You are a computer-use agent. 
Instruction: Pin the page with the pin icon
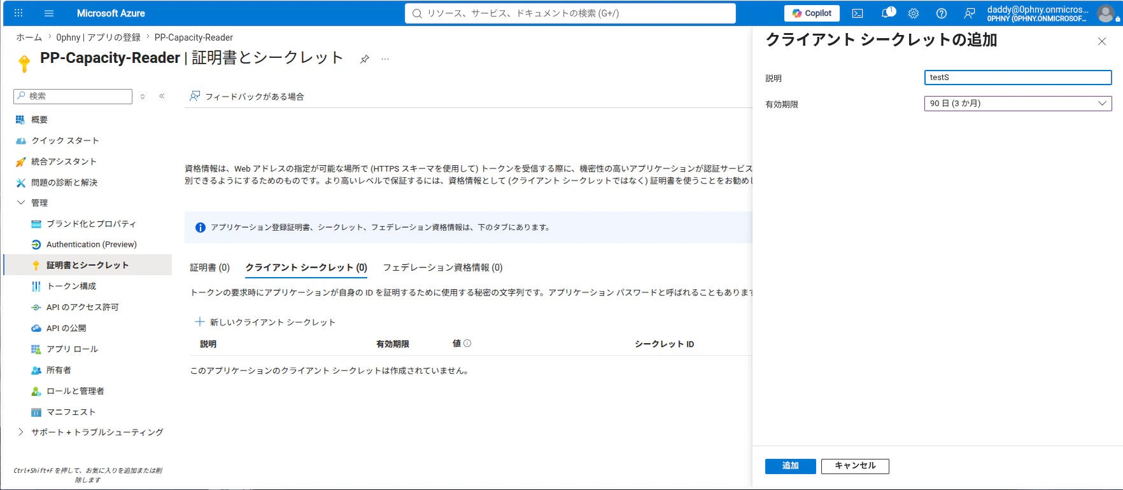click(x=364, y=59)
